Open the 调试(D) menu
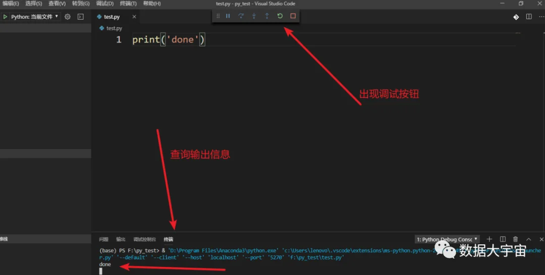 click(x=104, y=4)
